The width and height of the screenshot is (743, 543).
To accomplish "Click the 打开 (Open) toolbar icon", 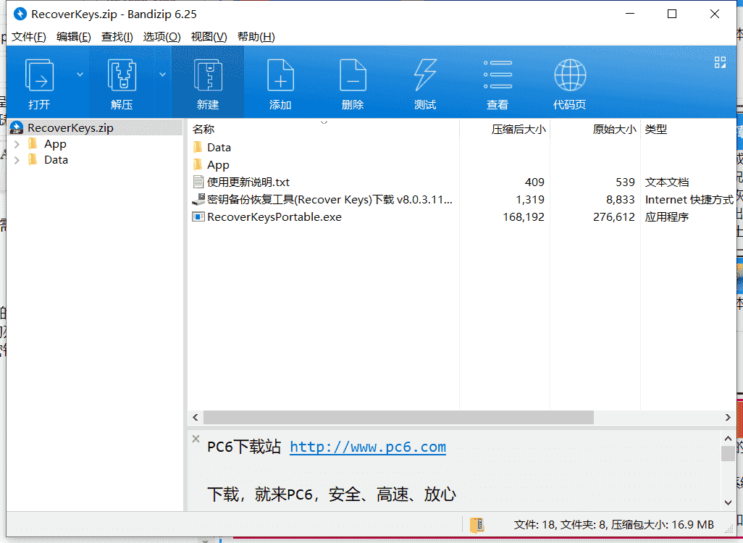I will click(39, 75).
